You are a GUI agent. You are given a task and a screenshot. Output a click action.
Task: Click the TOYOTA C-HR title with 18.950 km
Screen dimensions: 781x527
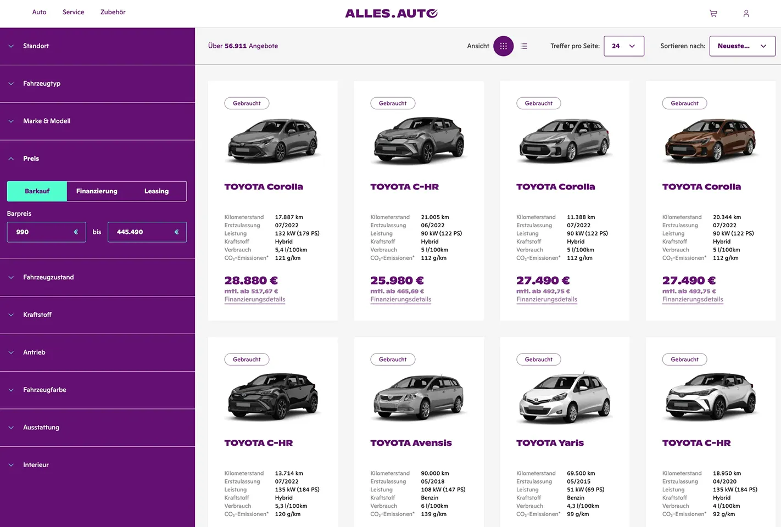coord(696,443)
